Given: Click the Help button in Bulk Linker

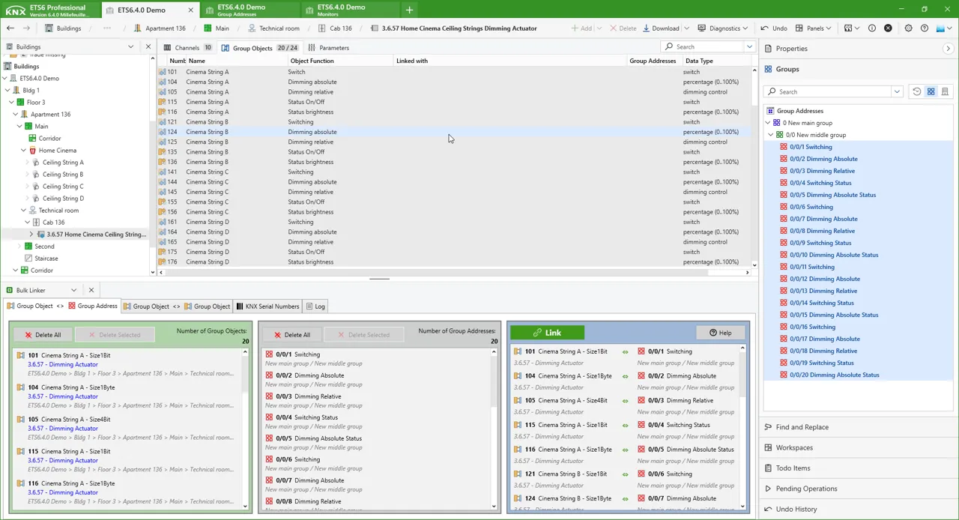Looking at the screenshot, I should tap(720, 333).
